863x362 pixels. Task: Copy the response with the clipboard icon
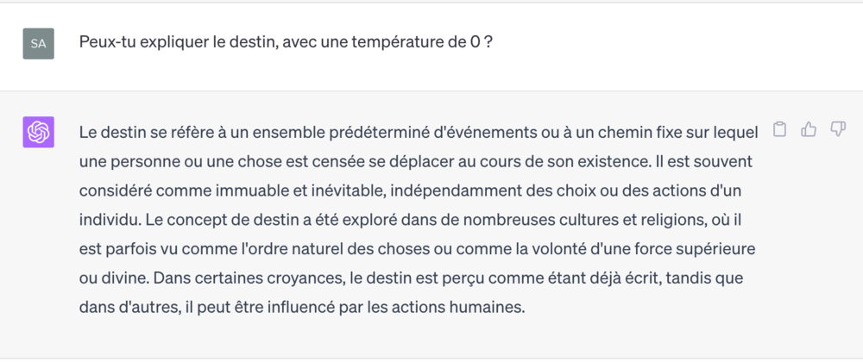[x=778, y=129]
